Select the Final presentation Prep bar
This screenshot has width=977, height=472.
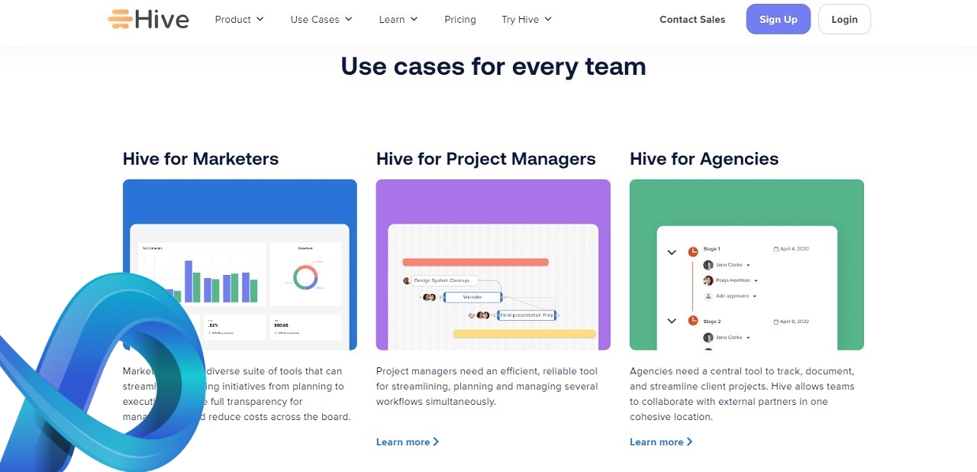tap(527, 315)
